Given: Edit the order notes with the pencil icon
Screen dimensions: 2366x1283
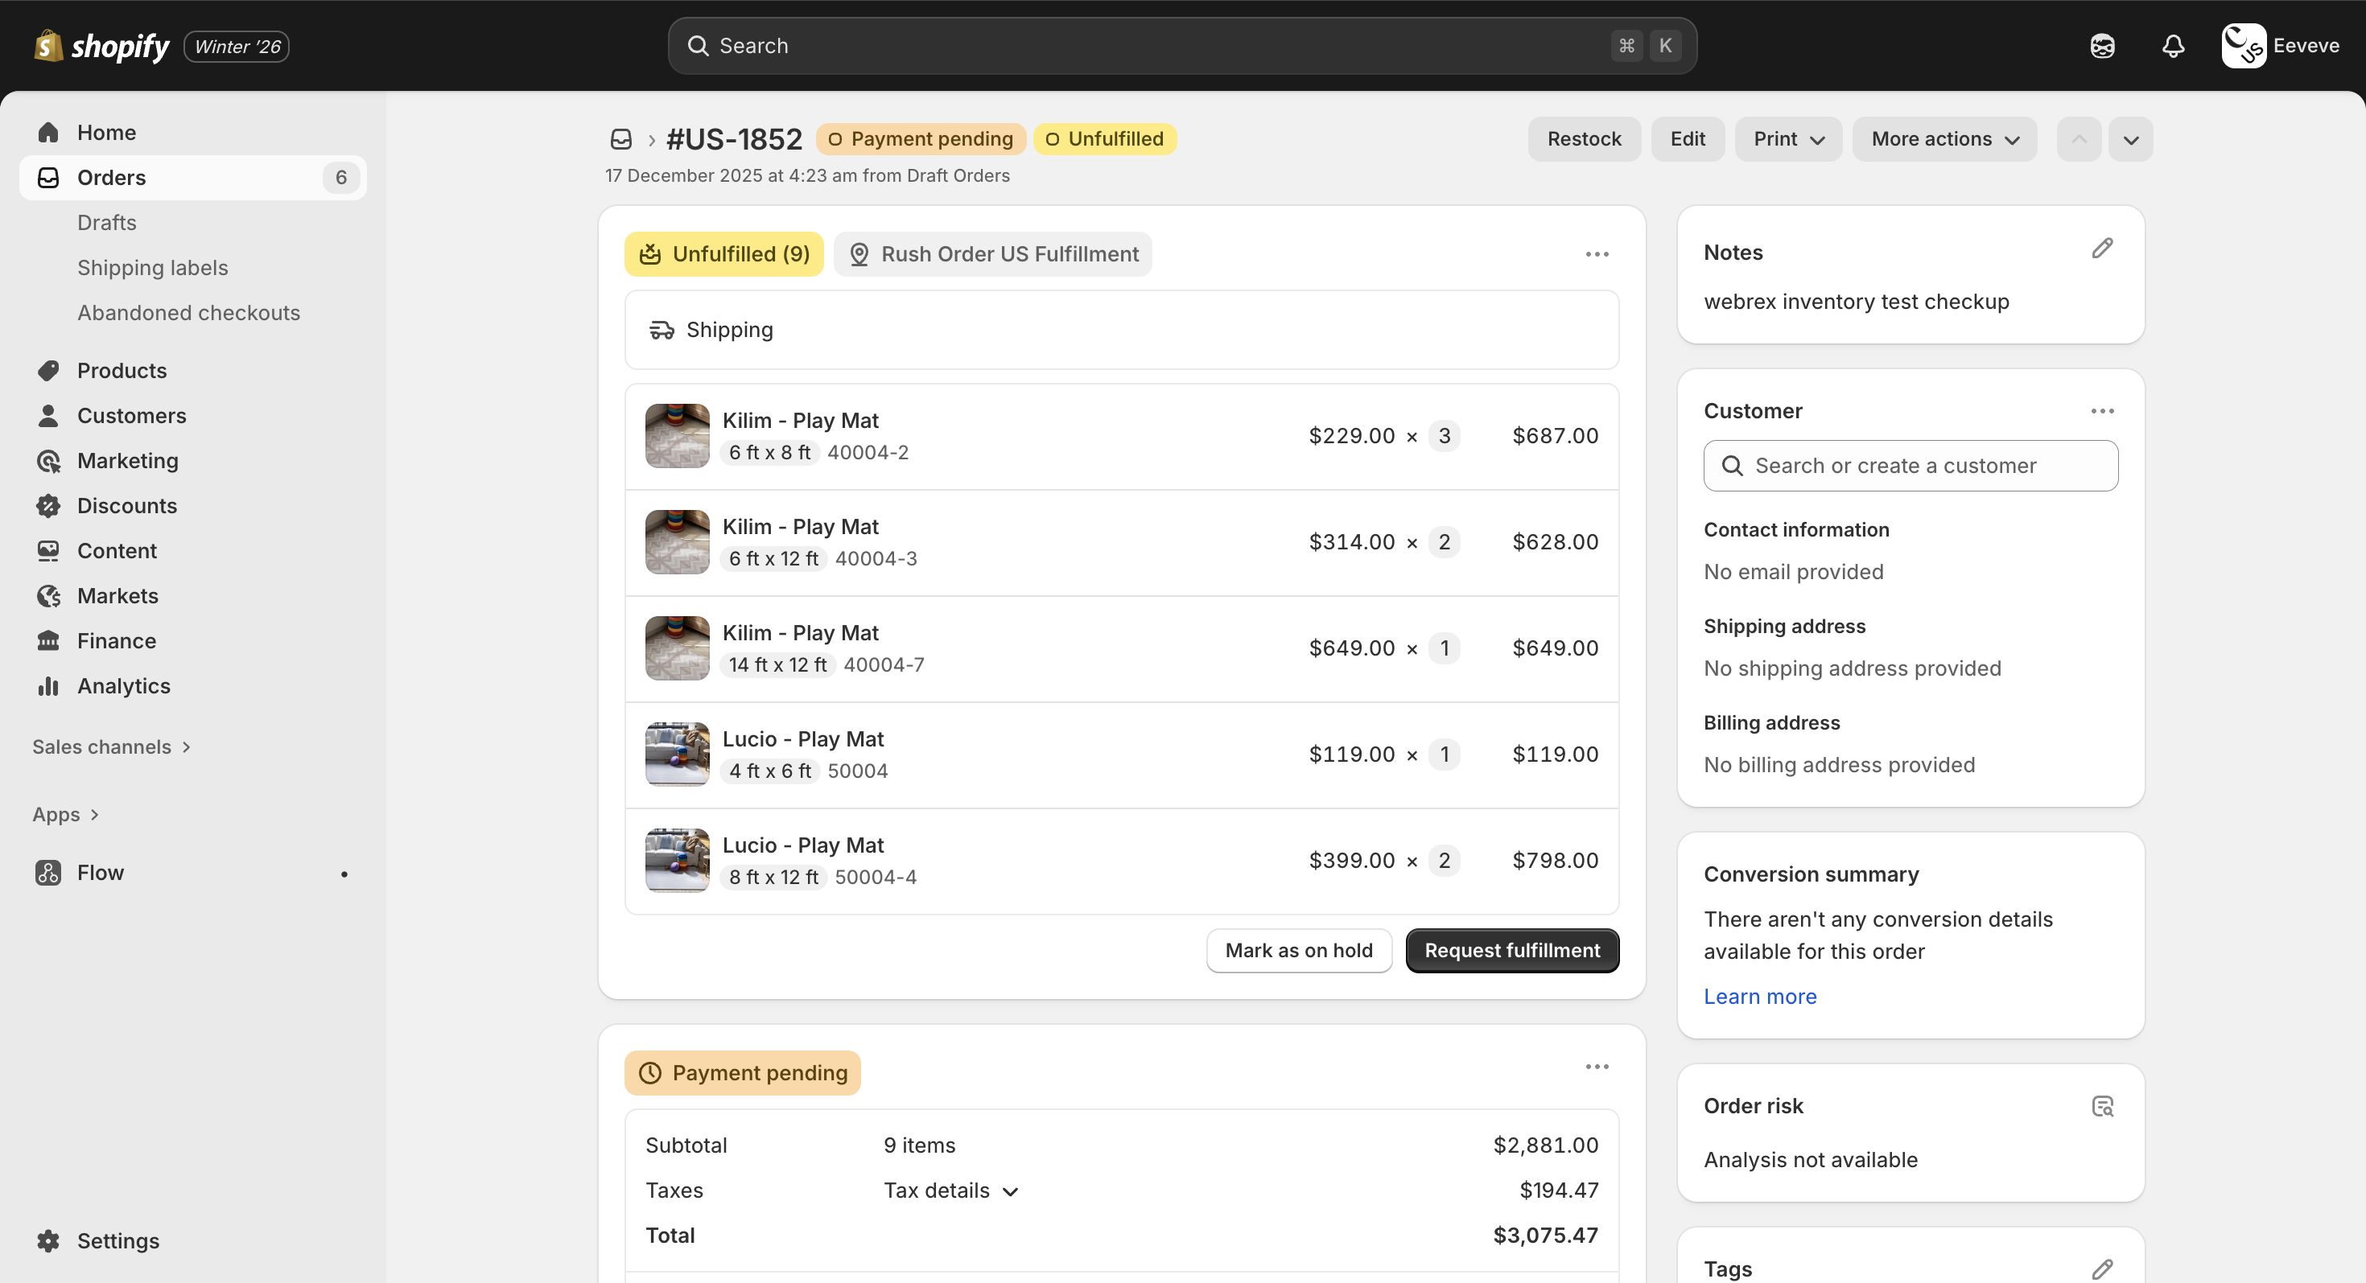Looking at the screenshot, I should (2102, 248).
